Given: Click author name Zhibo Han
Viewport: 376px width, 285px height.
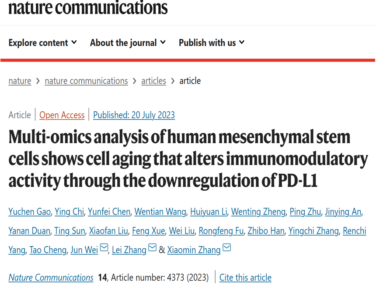Looking at the screenshot, I should pyautogui.click(x=266, y=231).
